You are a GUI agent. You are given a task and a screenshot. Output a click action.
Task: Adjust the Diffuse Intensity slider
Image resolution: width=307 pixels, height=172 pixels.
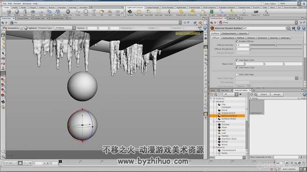coord(276,45)
